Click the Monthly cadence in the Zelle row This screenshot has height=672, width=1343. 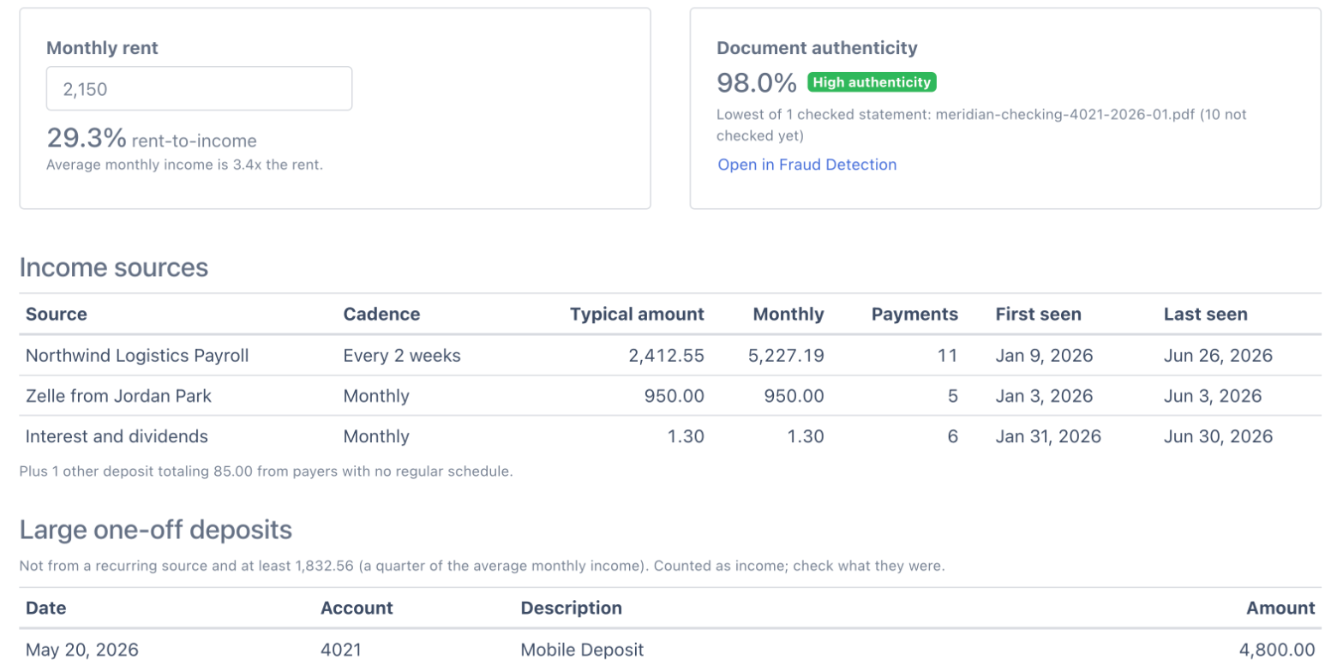pos(376,396)
